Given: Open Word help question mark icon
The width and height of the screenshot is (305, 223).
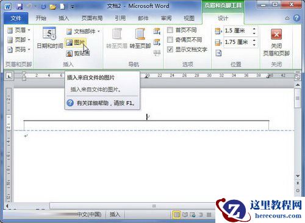Looking at the screenshot, I should click(x=296, y=18).
